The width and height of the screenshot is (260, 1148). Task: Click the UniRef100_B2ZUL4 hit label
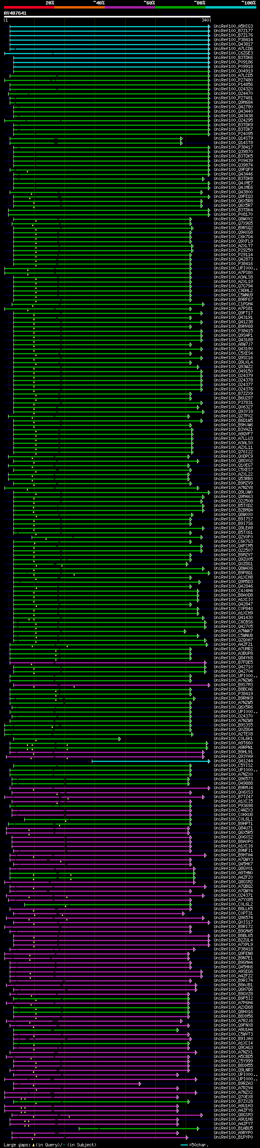[x=233, y=940]
